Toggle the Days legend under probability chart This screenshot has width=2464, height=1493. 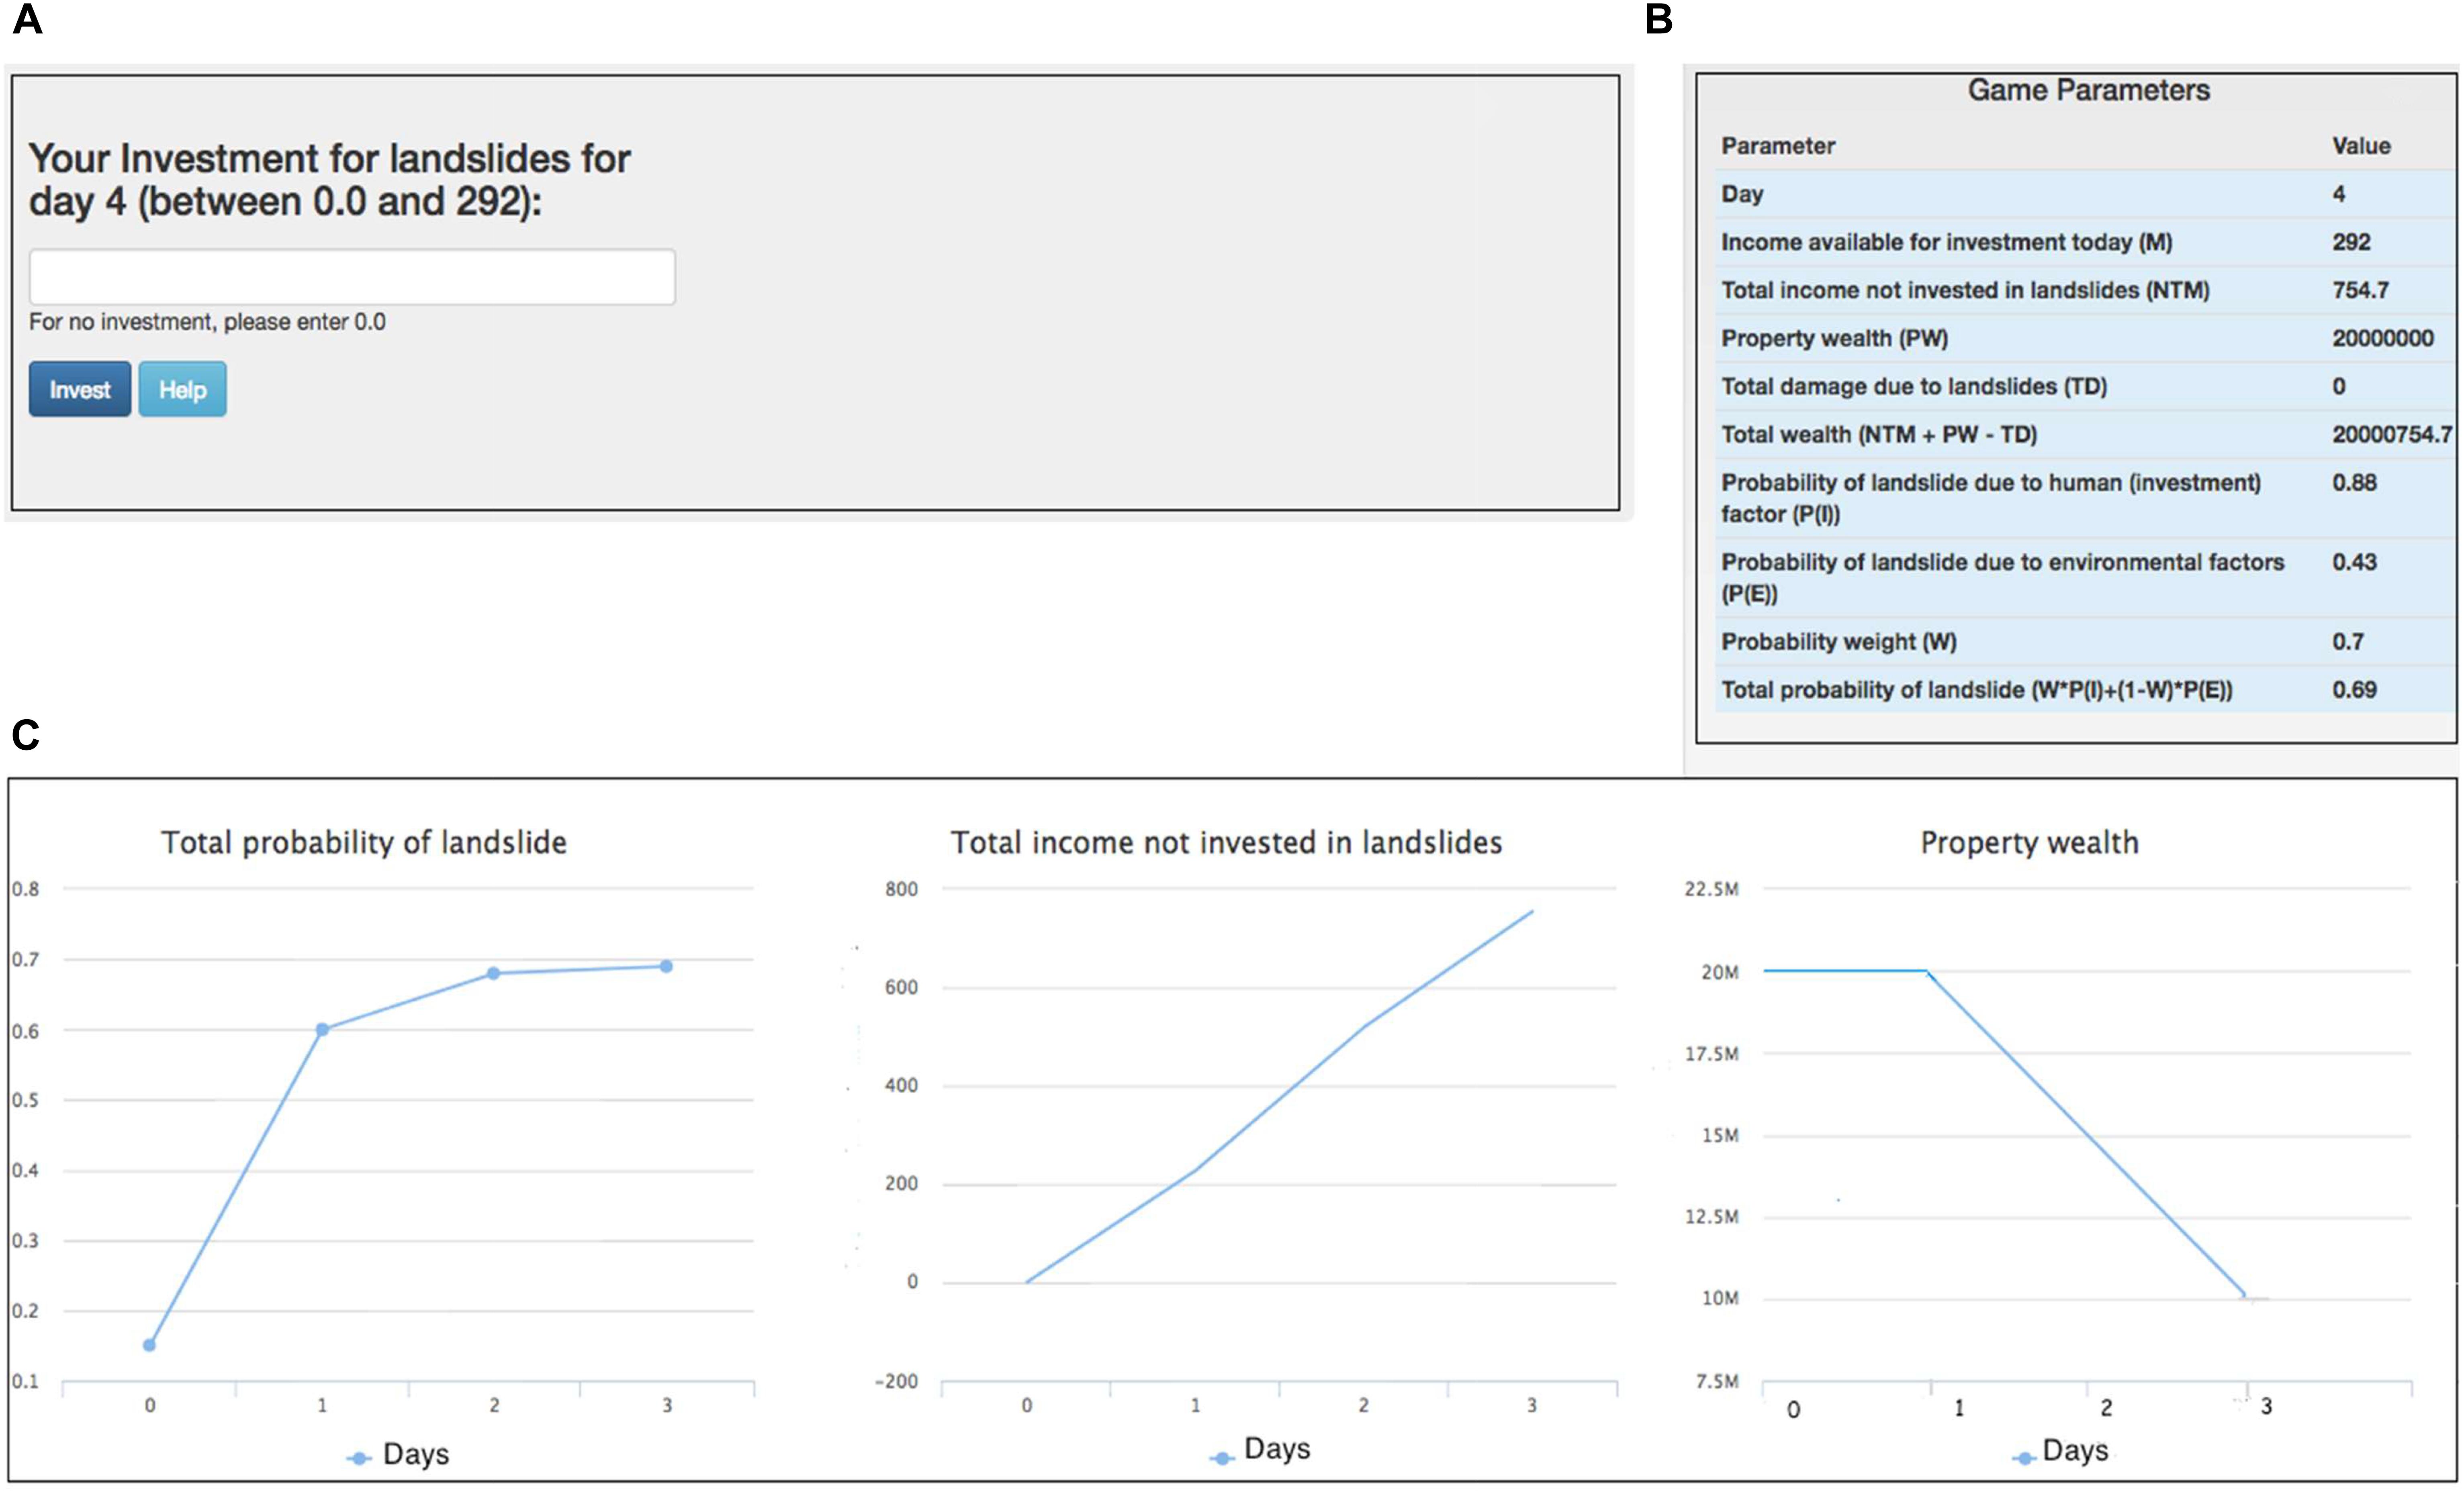click(x=398, y=1454)
